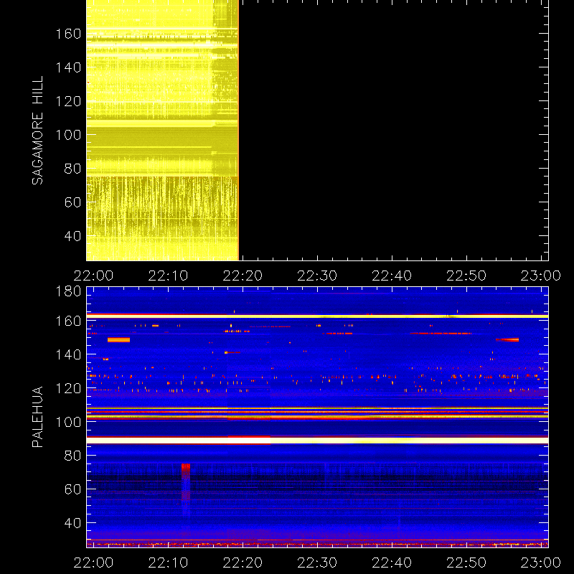Click the 100 tick label on Palehua axis

coord(68,422)
